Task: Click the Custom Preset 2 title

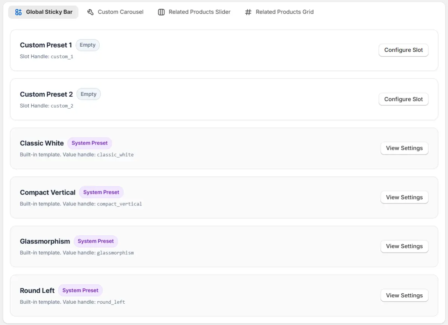Action: click(x=46, y=95)
